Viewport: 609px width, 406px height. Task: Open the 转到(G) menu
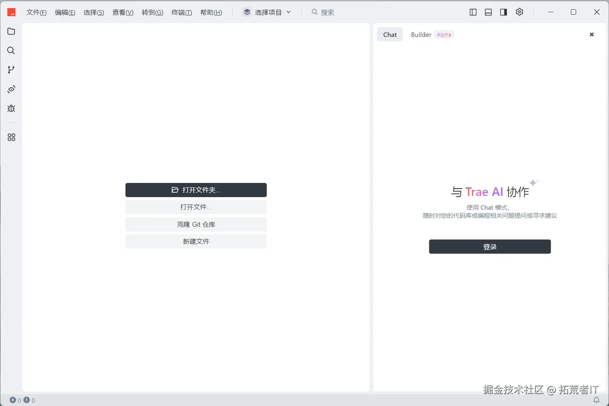pos(153,13)
